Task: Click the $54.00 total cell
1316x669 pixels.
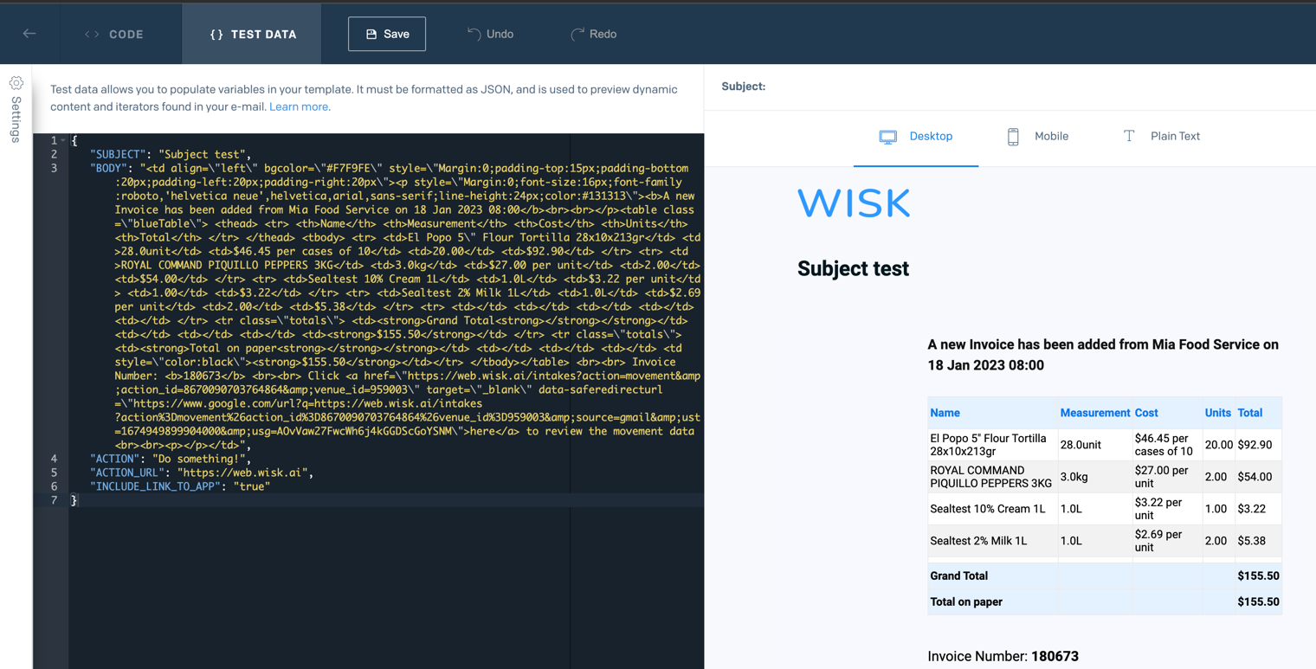Action: [x=1258, y=477]
